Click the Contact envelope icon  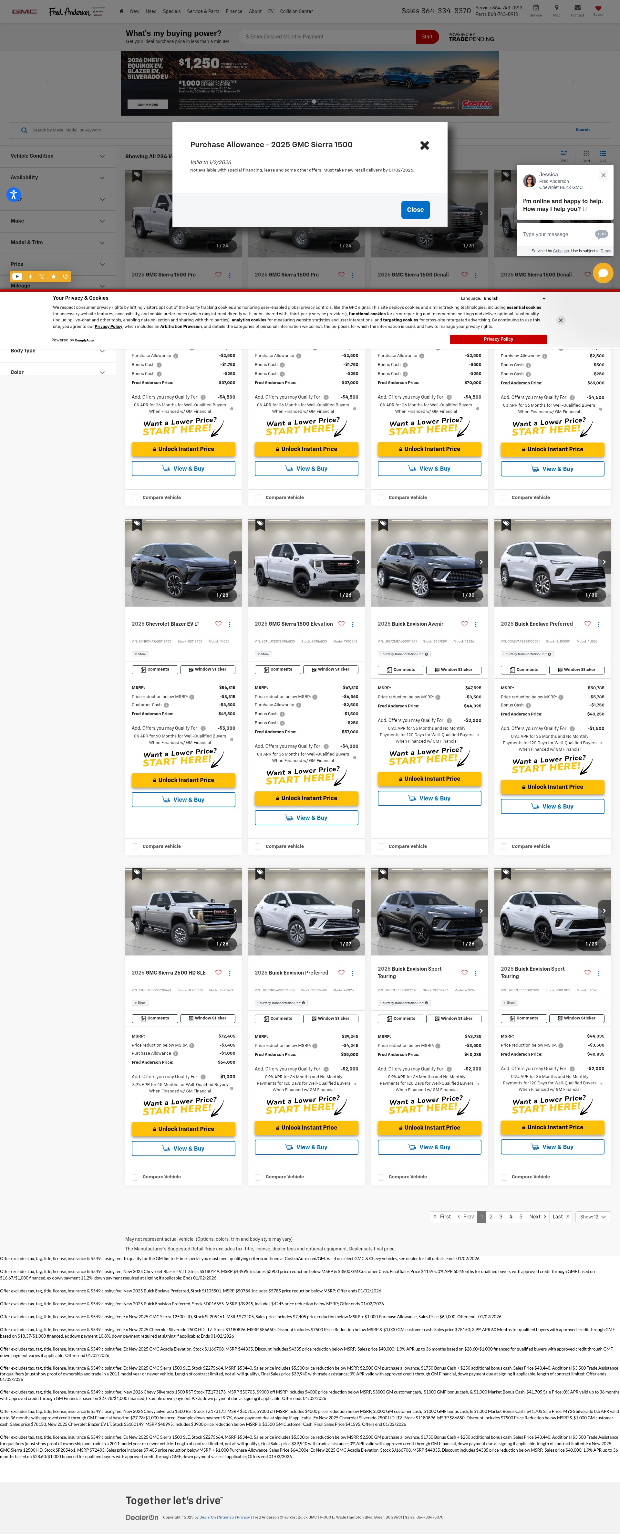point(577,8)
